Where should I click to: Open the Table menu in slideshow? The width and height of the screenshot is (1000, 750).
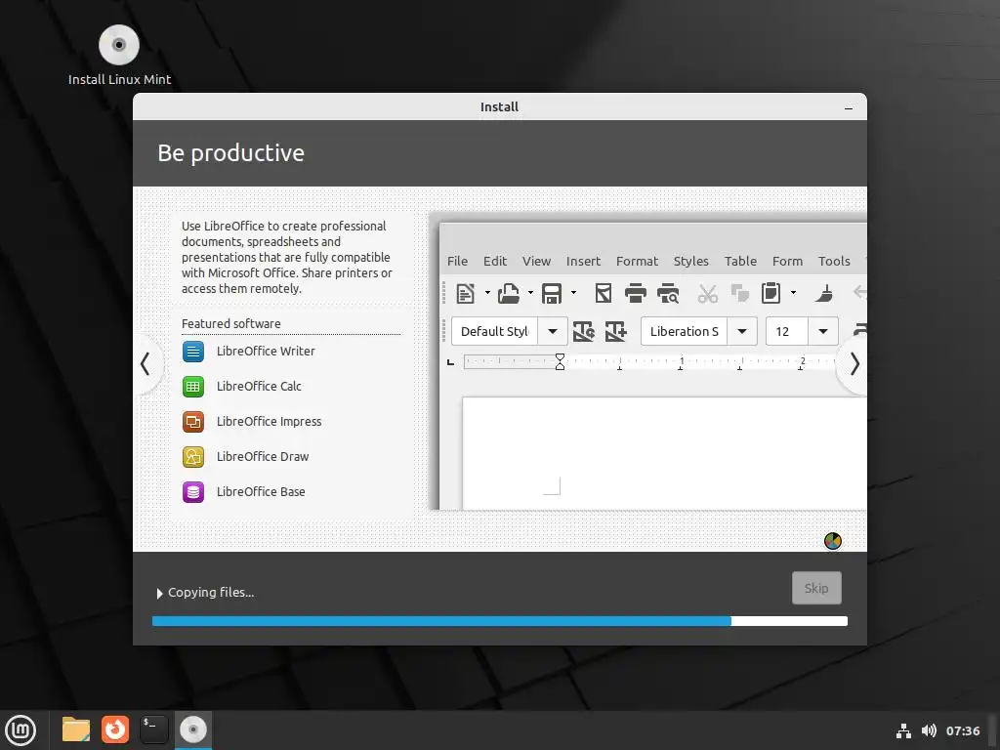click(x=740, y=261)
